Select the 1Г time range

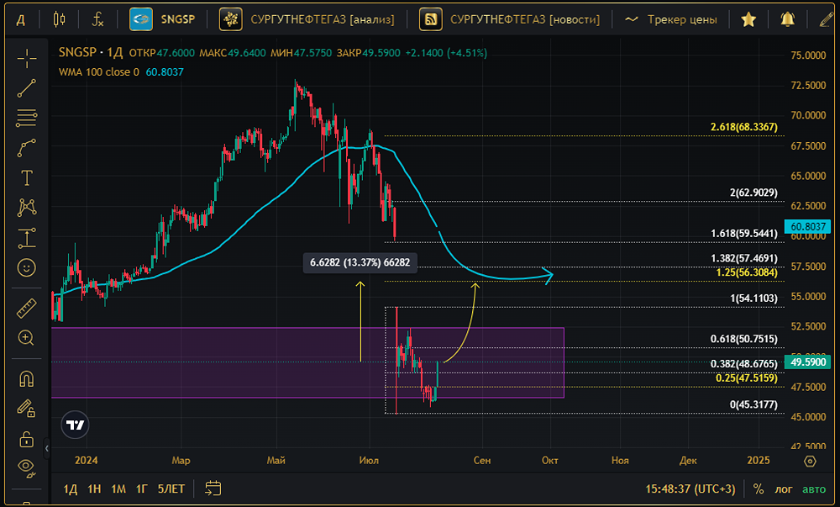click(x=141, y=489)
